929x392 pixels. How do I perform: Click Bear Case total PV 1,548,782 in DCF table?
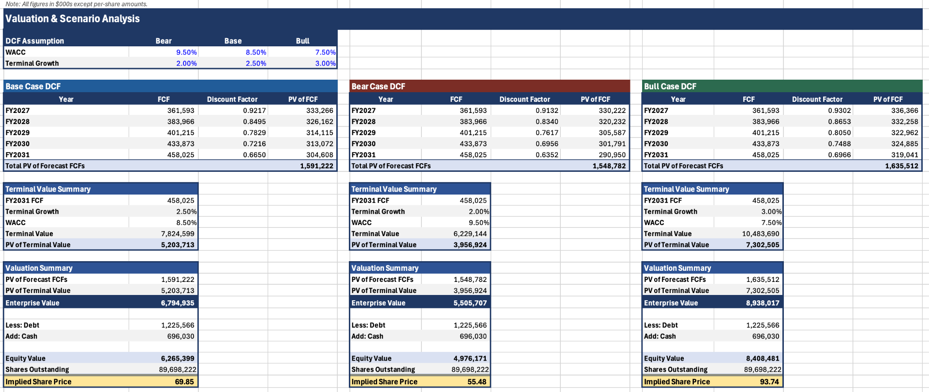coord(609,166)
